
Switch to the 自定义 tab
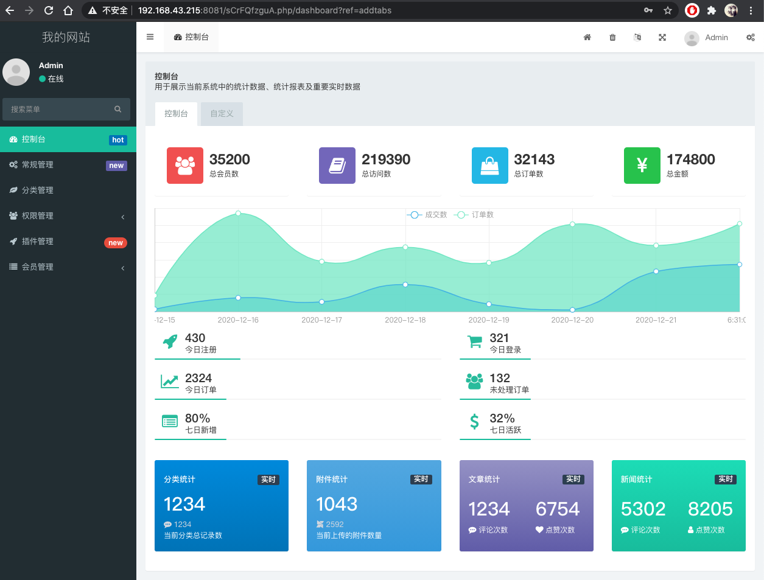pos(221,113)
